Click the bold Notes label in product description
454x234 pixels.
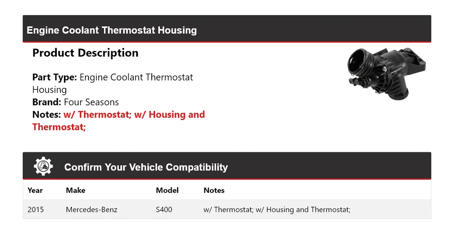tap(46, 114)
